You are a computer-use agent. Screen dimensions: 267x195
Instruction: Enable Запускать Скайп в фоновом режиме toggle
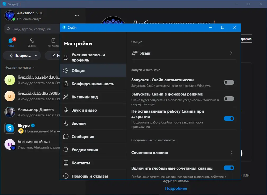[229, 99]
